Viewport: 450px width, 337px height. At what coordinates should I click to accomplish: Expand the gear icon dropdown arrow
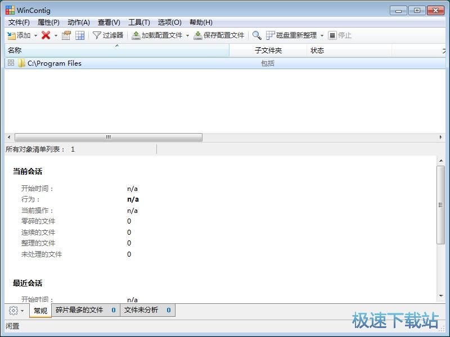point(22,311)
